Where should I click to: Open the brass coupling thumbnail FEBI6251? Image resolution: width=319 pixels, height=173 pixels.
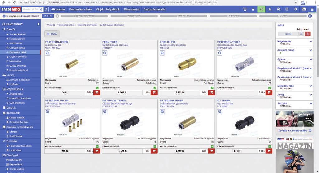[187, 63]
